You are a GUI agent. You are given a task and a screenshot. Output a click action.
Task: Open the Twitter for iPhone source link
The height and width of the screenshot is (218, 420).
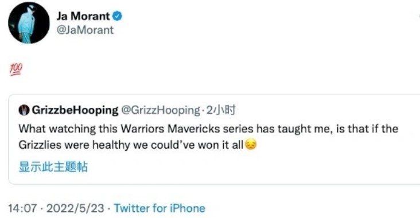tap(160, 208)
